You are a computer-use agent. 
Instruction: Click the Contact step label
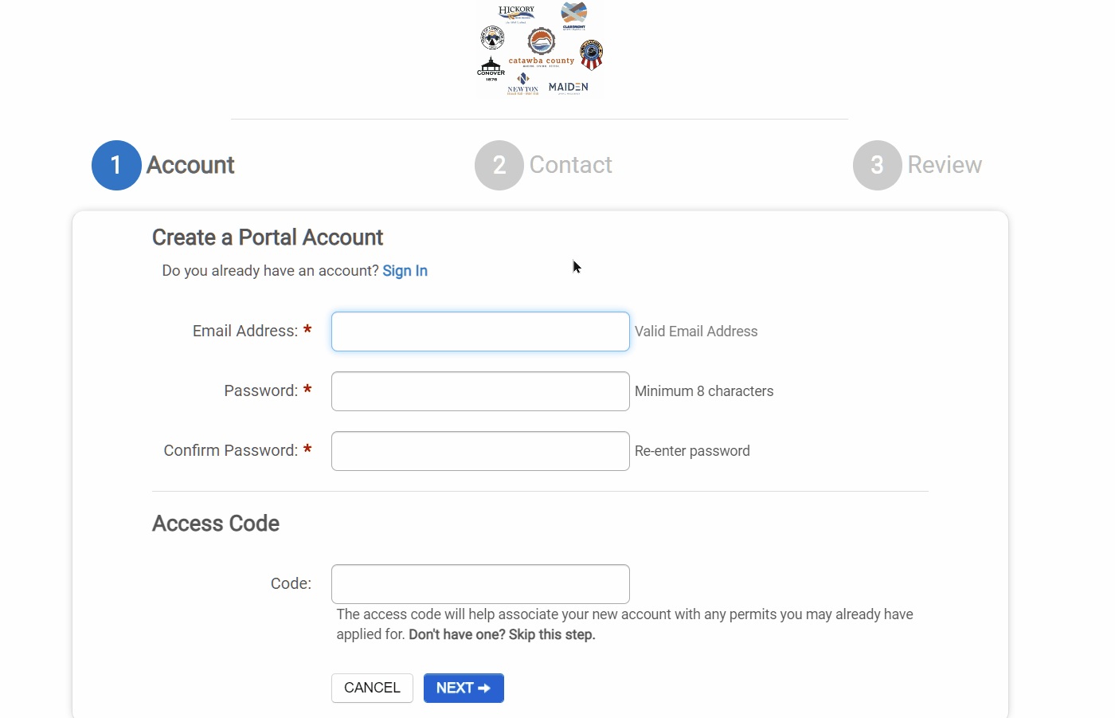(x=570, y=165)
